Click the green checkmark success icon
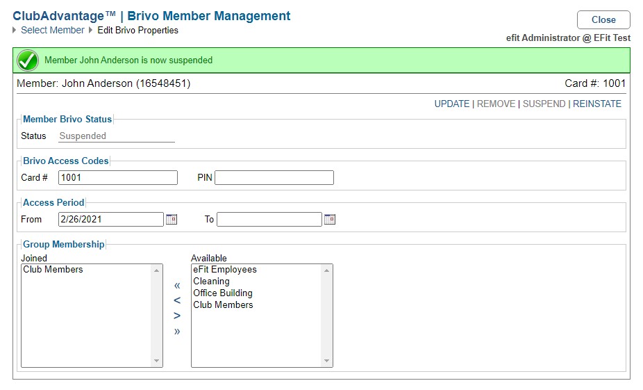This screenshot has height=390, width=643. point(28,60)
